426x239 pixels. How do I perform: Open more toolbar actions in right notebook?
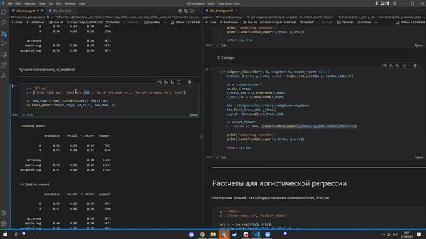tap(376, 22)
